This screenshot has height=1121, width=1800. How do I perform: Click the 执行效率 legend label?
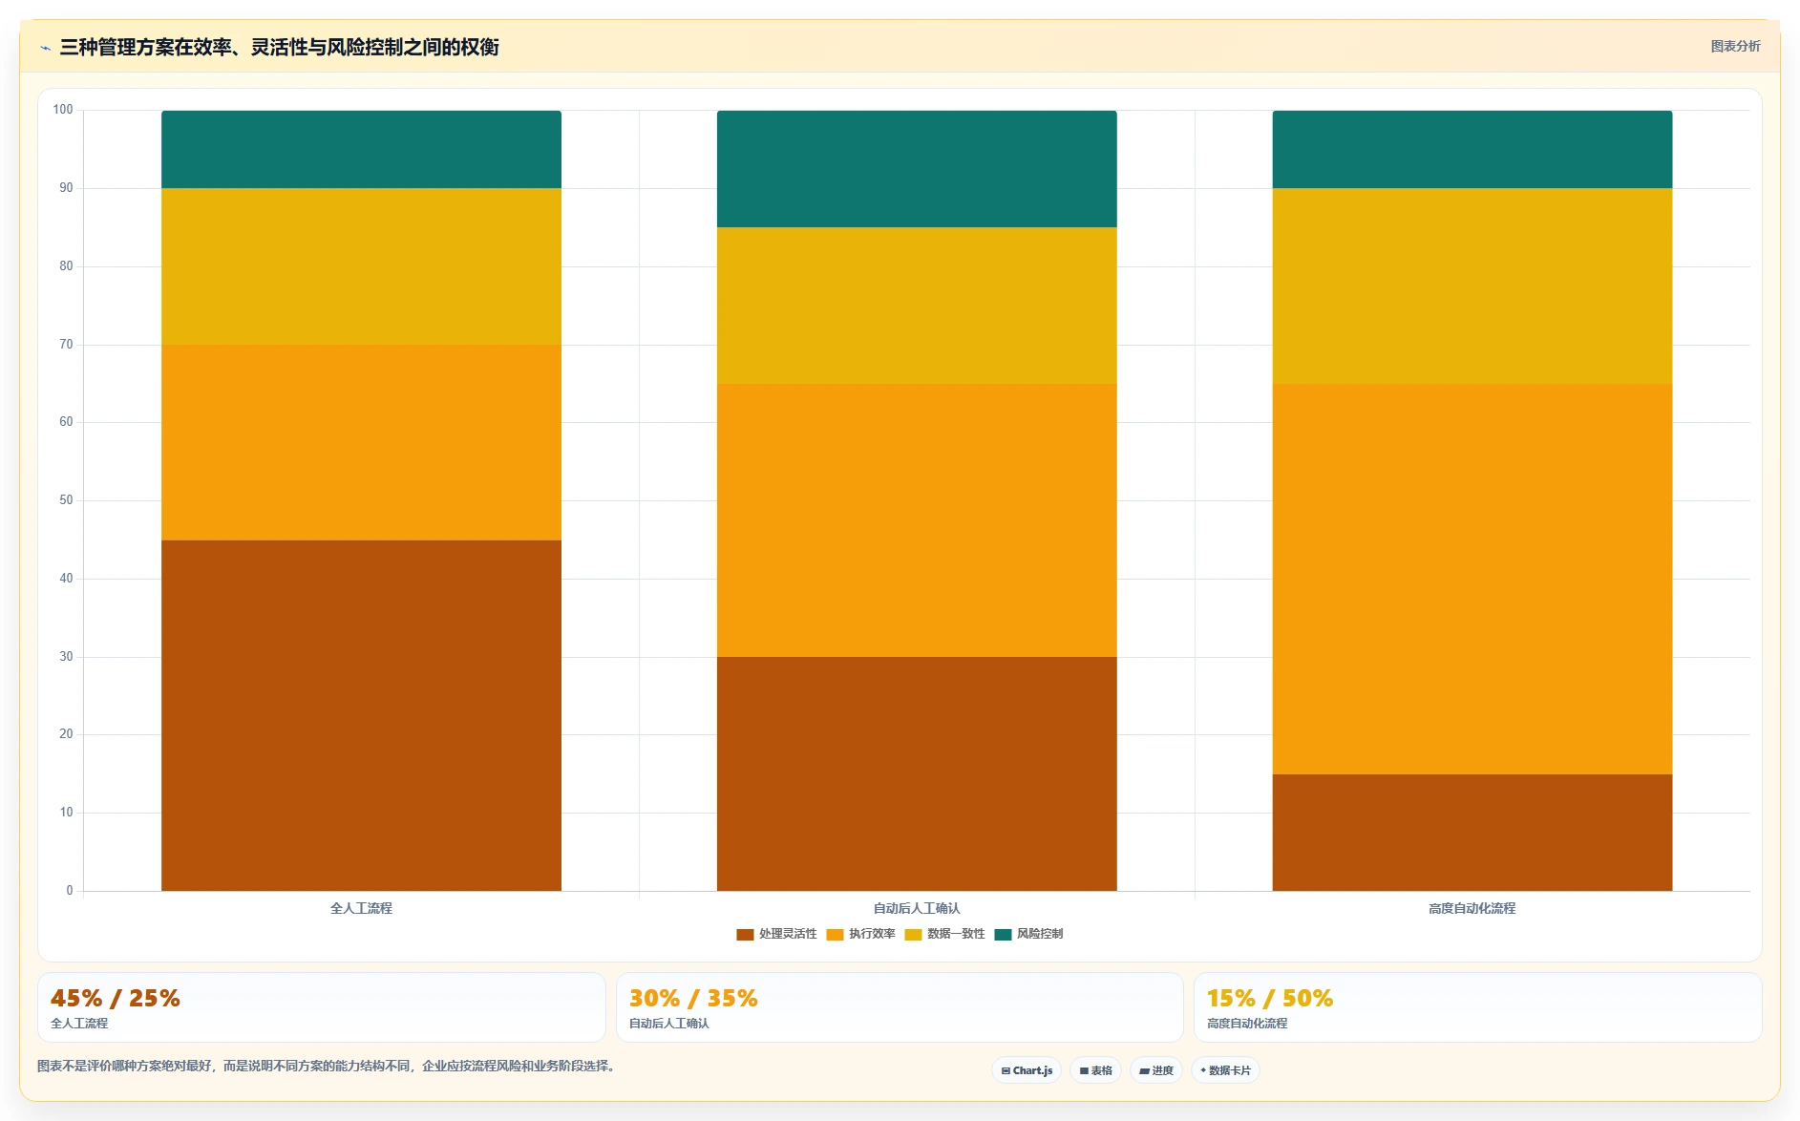(x=872, y=934)
